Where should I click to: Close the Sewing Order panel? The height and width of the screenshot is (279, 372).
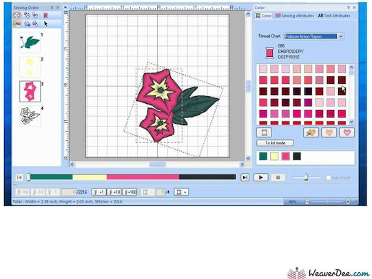58,8
